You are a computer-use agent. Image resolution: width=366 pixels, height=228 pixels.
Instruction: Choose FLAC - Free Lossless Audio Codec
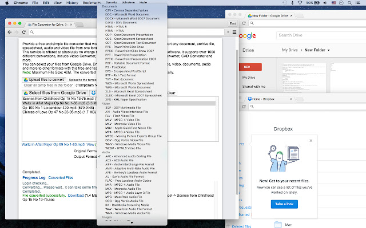(x=128, y=181)
